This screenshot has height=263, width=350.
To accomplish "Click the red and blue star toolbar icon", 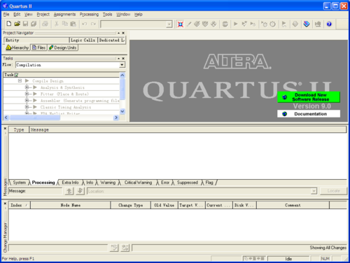I will point(180,24).
